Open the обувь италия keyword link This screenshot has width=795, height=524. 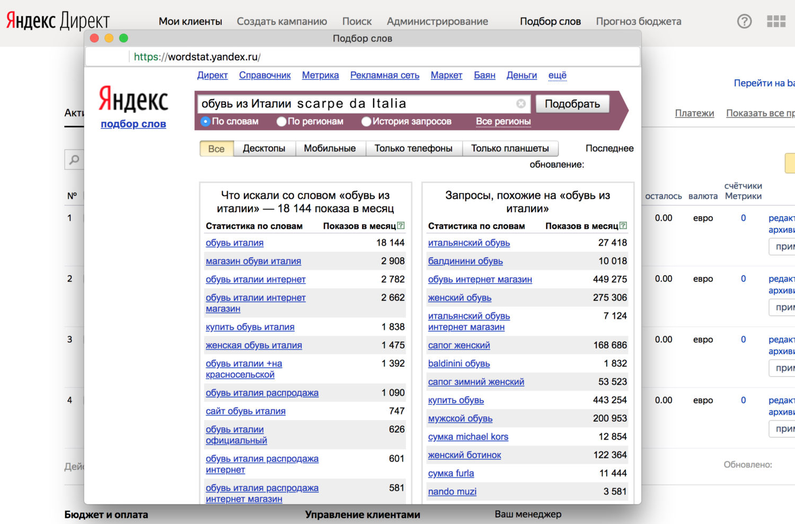235,243
